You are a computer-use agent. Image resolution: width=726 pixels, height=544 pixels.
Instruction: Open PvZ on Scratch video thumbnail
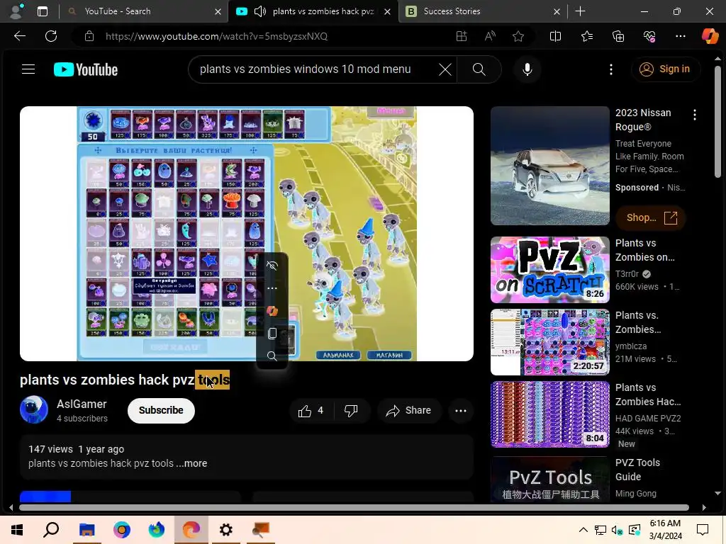tap(550, 270)
